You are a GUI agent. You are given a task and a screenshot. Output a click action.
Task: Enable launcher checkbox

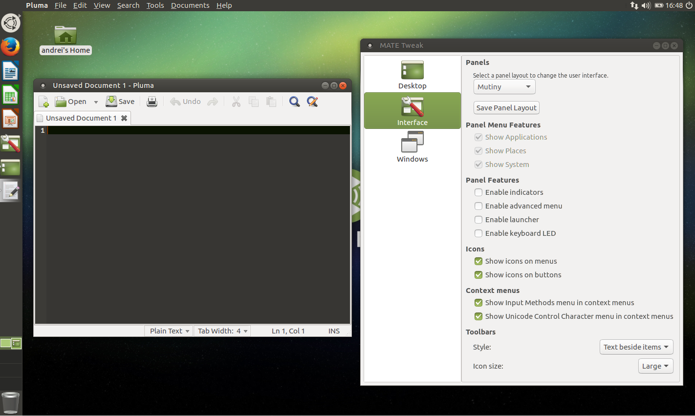tap(478, 220)
